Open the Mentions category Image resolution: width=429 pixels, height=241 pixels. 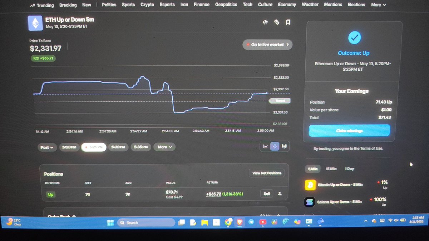(x=333, y=5)
